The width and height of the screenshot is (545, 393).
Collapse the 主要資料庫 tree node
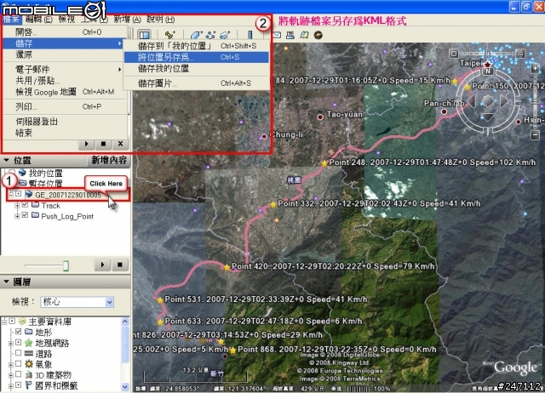(x=4, y=322)
